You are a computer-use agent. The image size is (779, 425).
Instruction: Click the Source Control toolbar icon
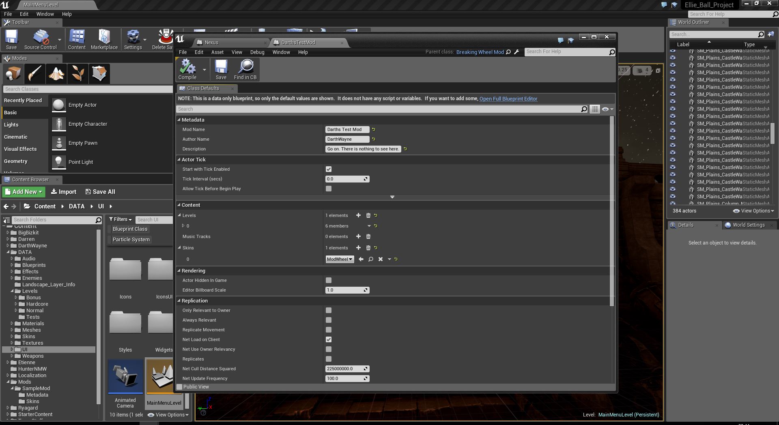pos(41,39)
